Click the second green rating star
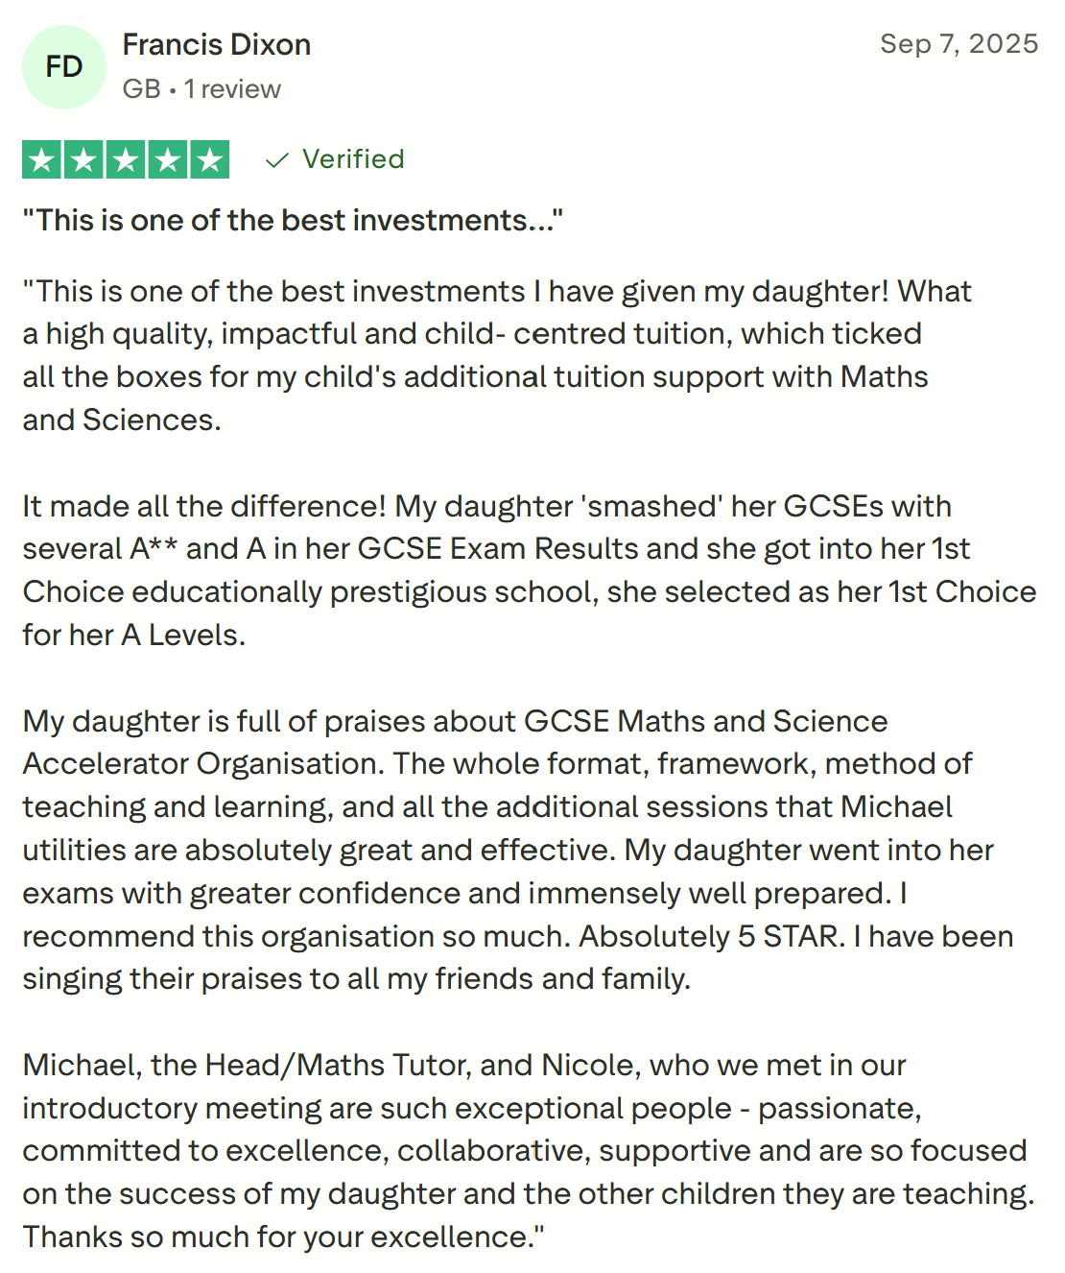Screen dimensions: 1065x1273 pyautogui.click(x=84, y=160)
